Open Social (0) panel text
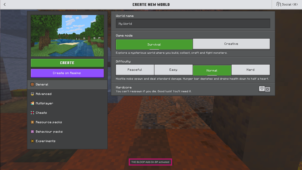The image size is (302, 170). 290,4
